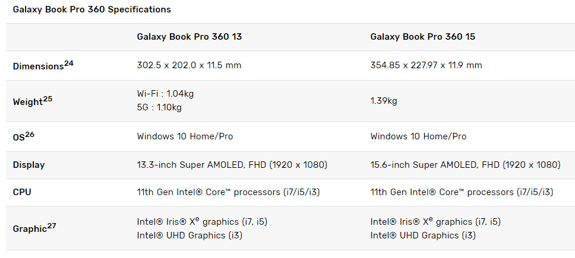Screen dimensions: 575x258
Task: Click the Galaxy Book Pro 360 Specifications title
Action: coord(92,9)
